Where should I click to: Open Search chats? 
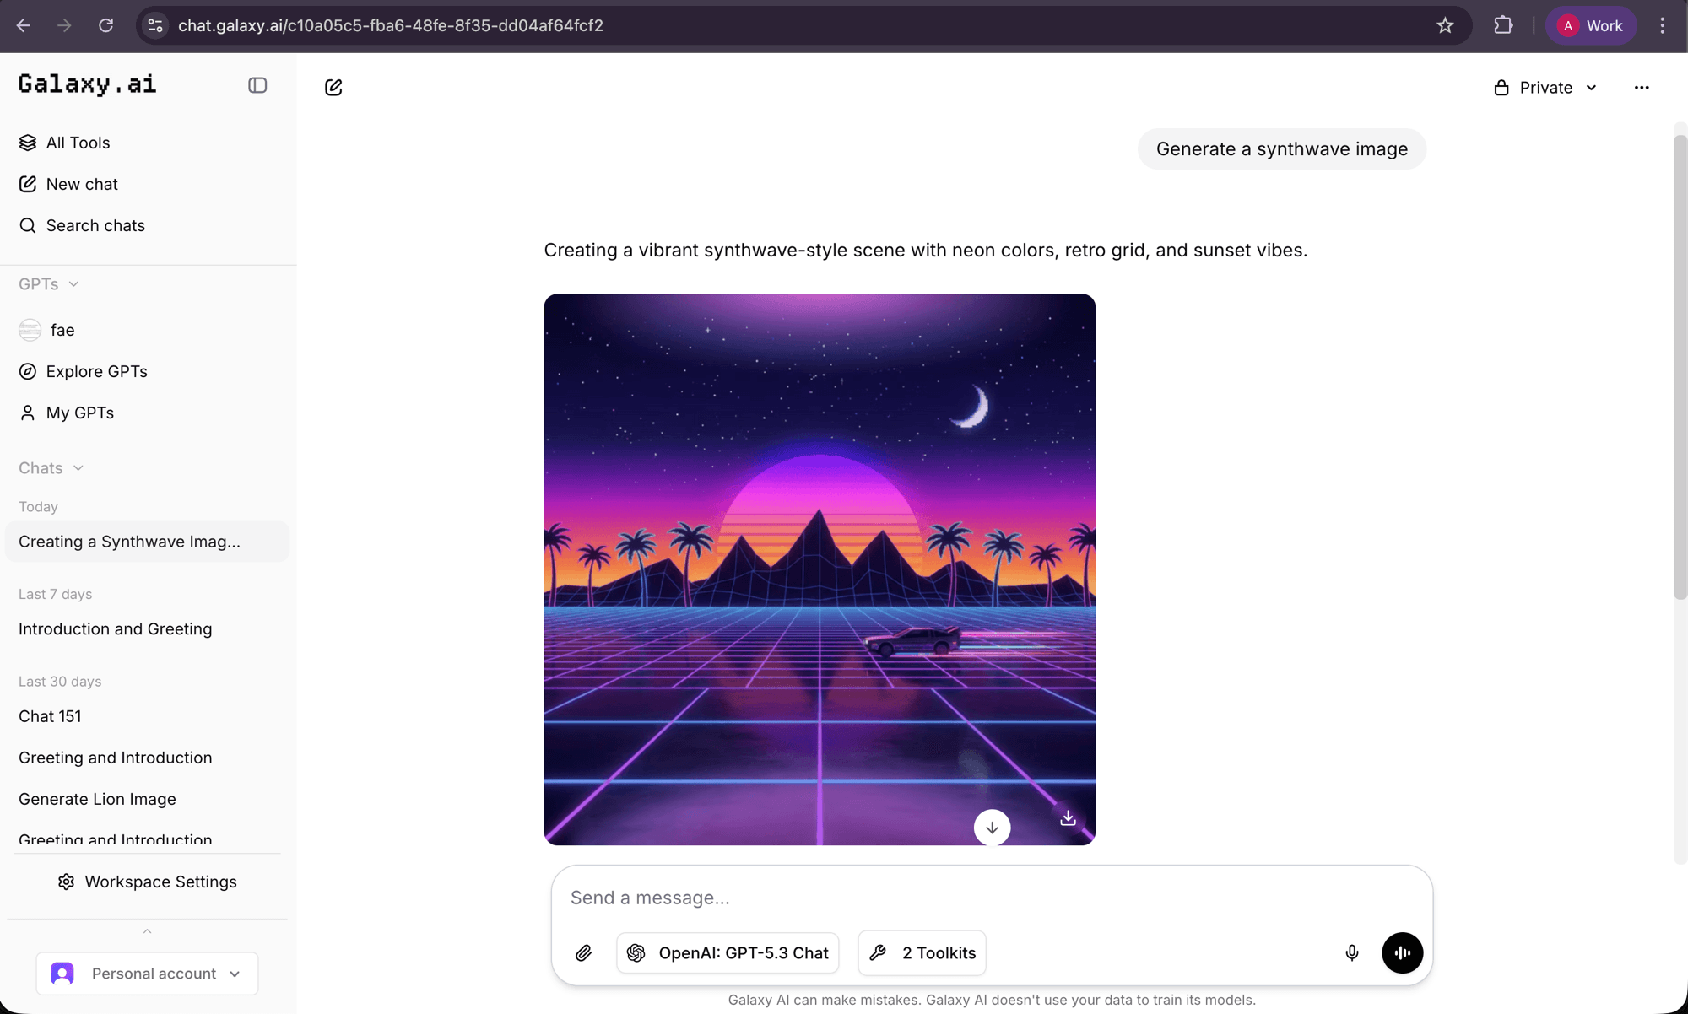(94, 225)
